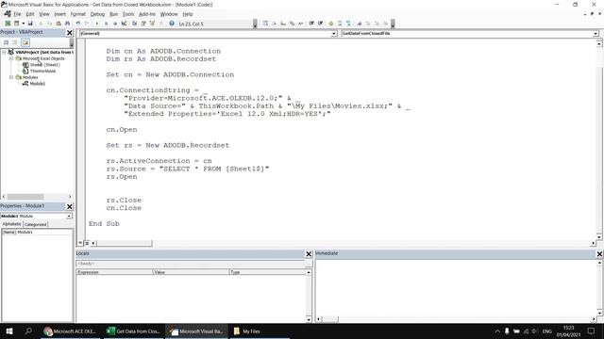Viewport: 604px width, 339px height.
Task: Open the File menu
Action: pyautogui.click(x=17, y=14)
